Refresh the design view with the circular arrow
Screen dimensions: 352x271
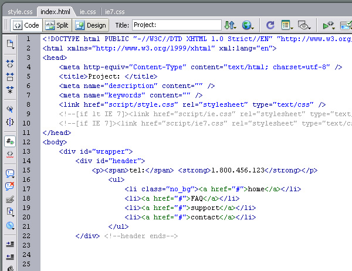(x=270, y=25)
